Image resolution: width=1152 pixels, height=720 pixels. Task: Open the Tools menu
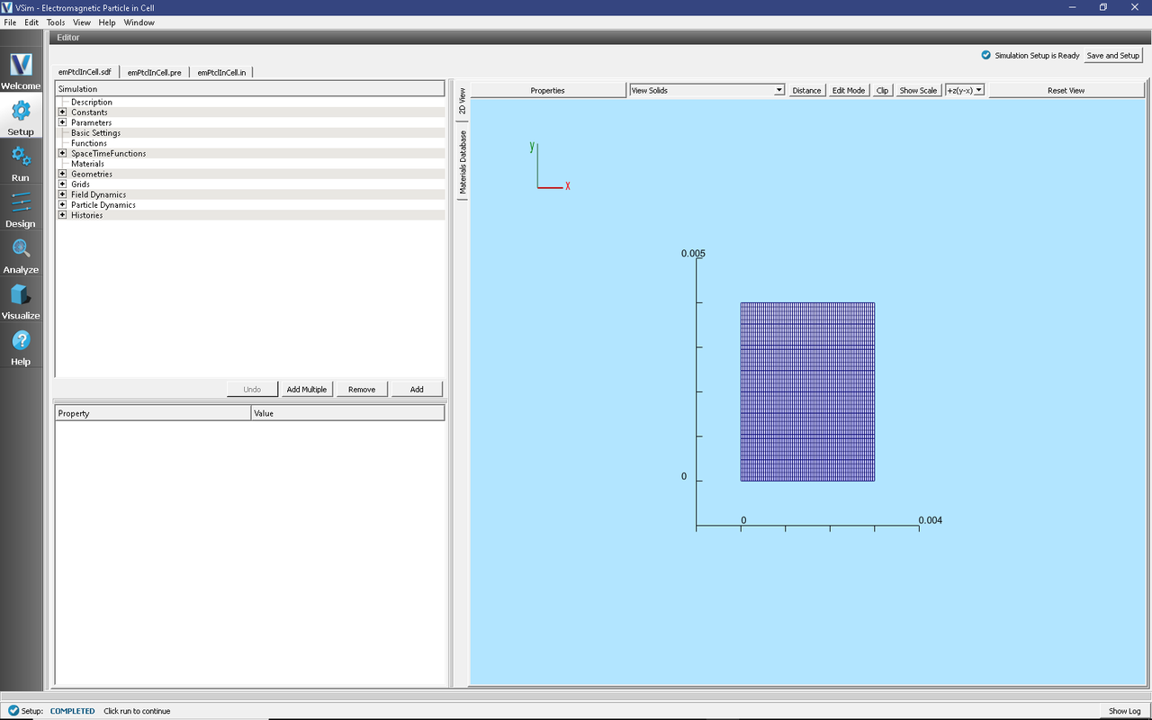click(55, 22)
